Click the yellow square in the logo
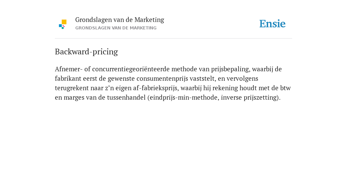Image resolution: width=347 pixels, height=173 pixels. pyautogui.click(x=64, y=22)
